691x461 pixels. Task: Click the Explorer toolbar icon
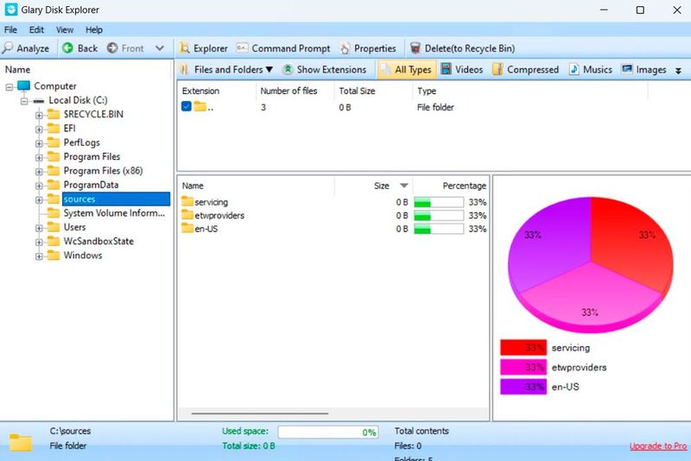pyautogui.click(x=185, y=48)
